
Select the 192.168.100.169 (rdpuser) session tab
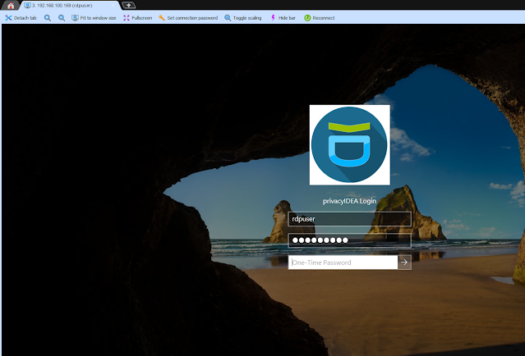coord(69,6)
